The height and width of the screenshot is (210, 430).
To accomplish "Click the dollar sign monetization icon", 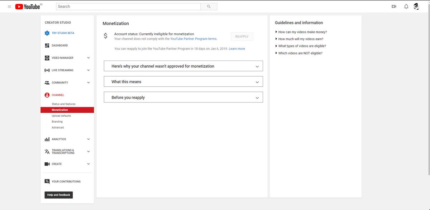I will point(105,36).
